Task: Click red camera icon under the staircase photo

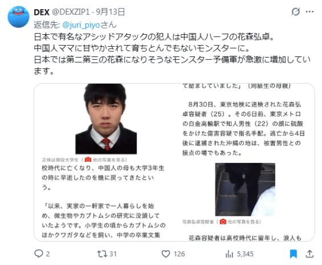Action: point(223,222)
